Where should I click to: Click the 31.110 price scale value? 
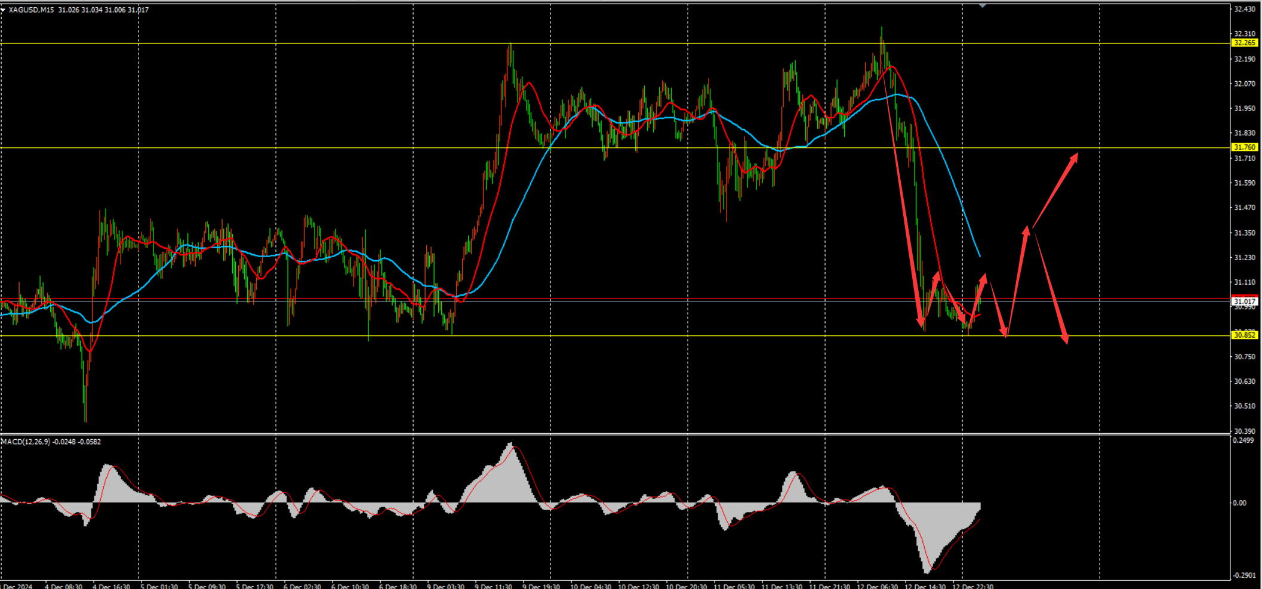tap(1245, 282)
